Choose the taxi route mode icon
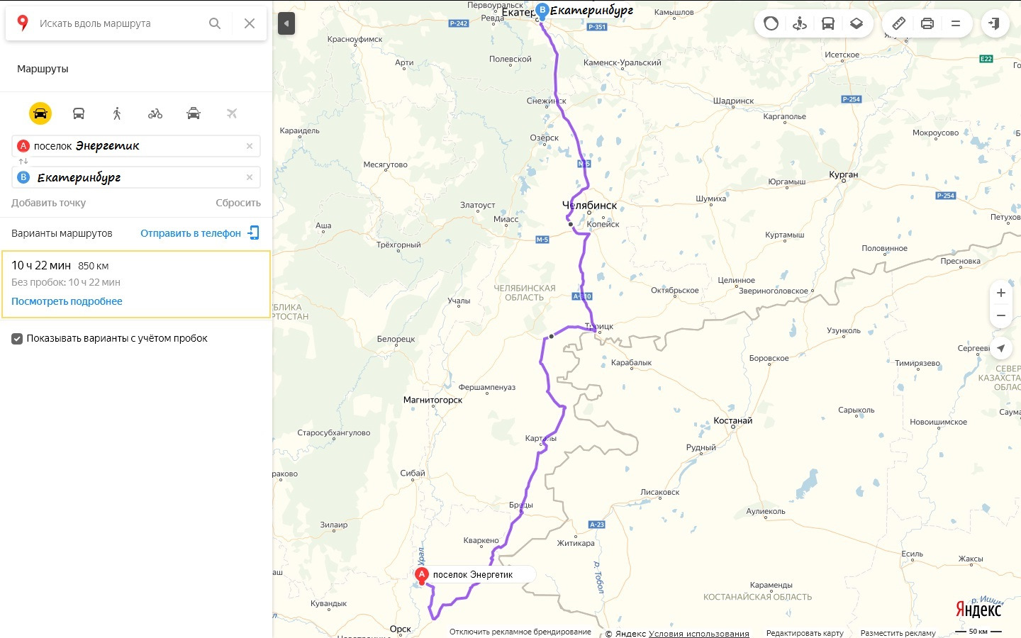The width and height of the screenshot is (1021, 638). click(x=194, y=113)
